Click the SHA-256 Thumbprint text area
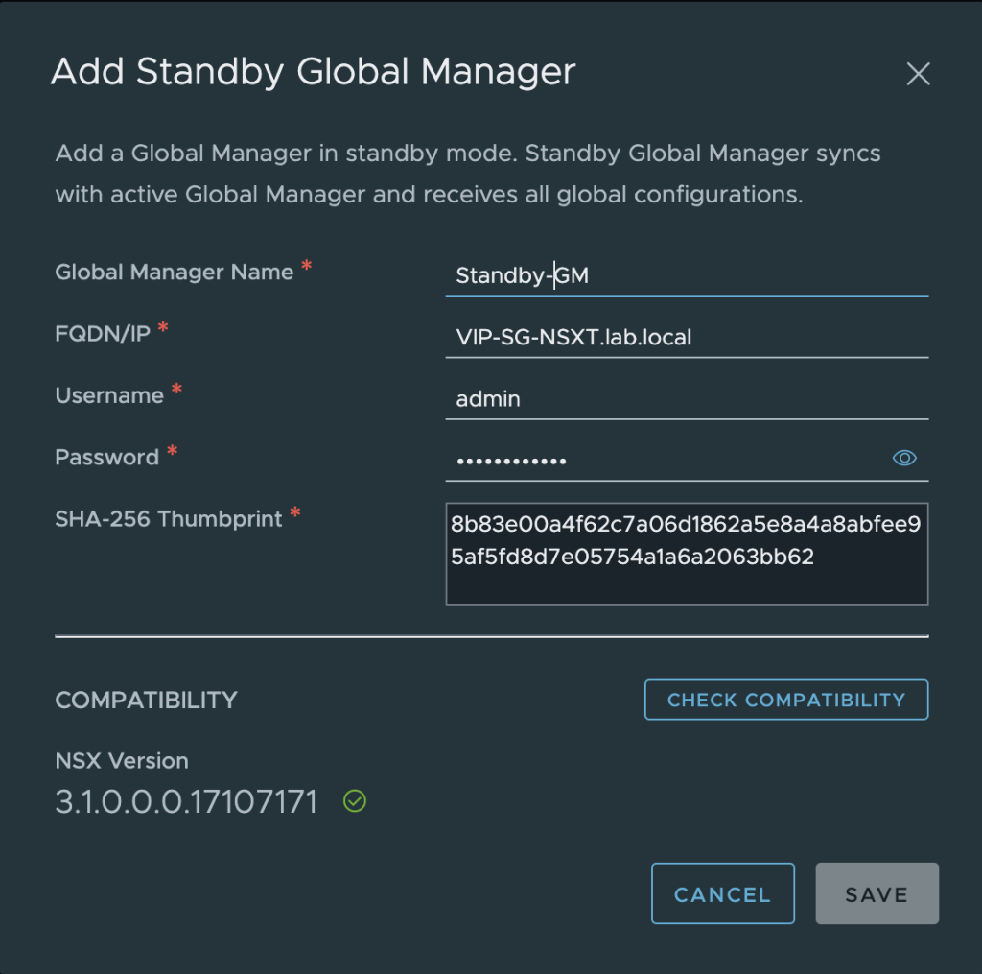The image size is (982, 974). coord(687,554)
